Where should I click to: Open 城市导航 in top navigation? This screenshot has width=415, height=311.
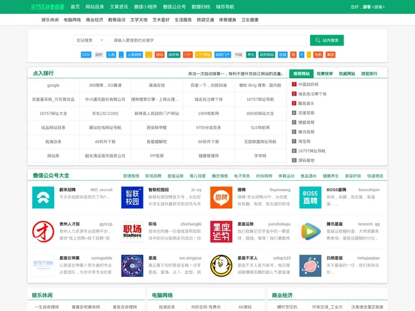click(x=225, y=7)
